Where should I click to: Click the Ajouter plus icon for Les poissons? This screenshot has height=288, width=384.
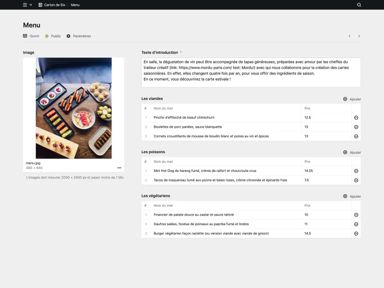point(345,152)
